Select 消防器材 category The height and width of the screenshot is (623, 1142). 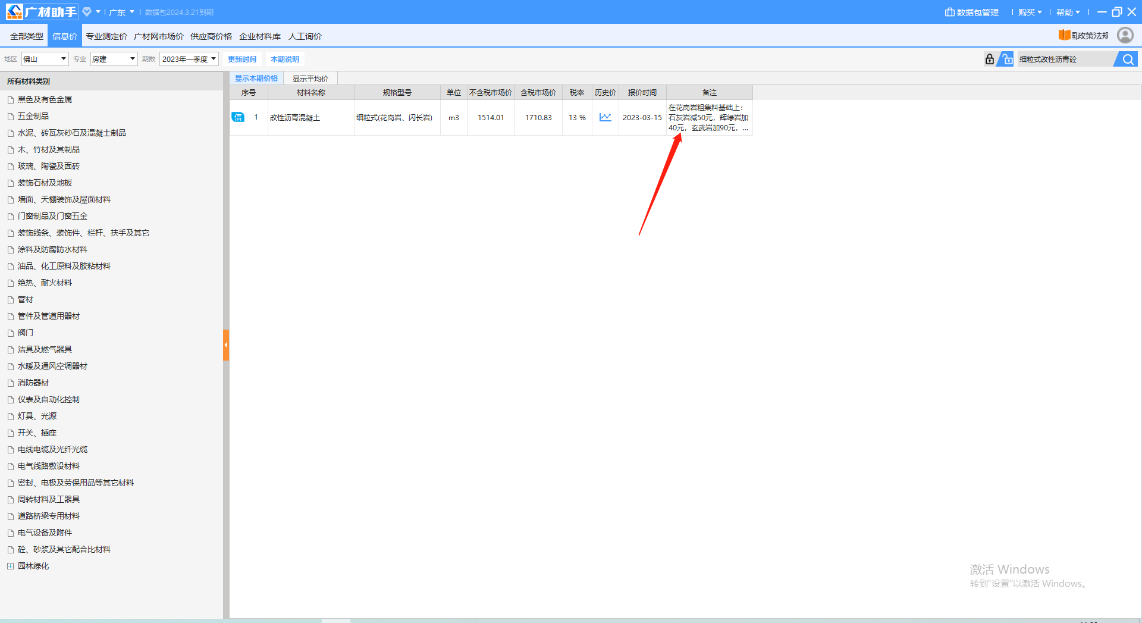click(33, 383)
